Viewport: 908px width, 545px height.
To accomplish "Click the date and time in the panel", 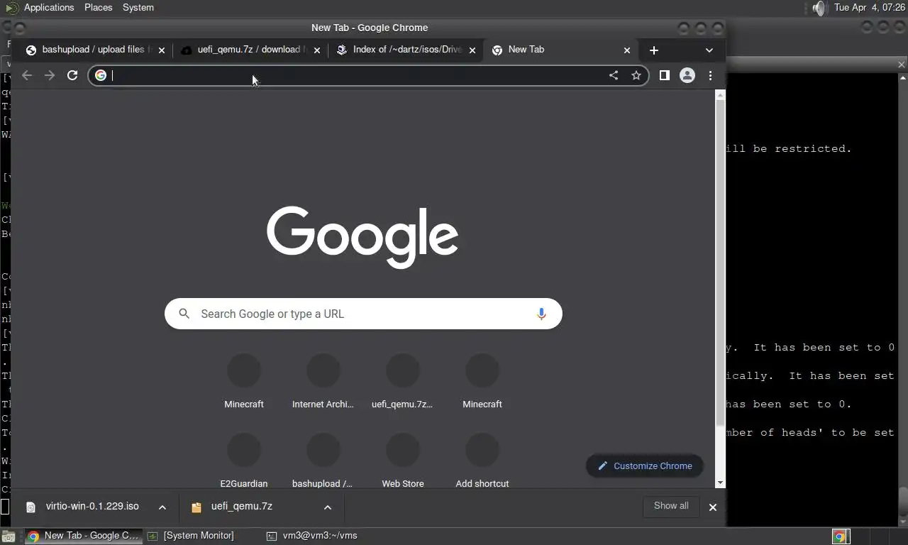I will [870, 7].
